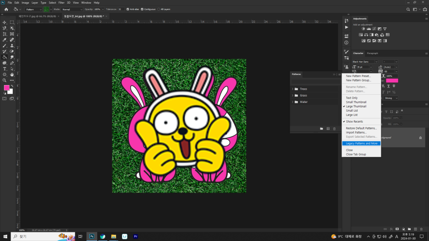Viewport: 429px width, 241px height.
Task: Click the Tolerance value field
Action: point(121,9)
